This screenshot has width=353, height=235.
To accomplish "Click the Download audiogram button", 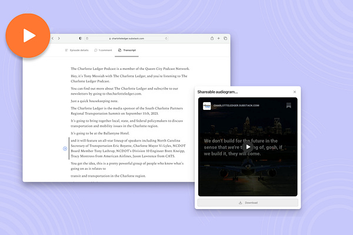I will pos(248,203).
